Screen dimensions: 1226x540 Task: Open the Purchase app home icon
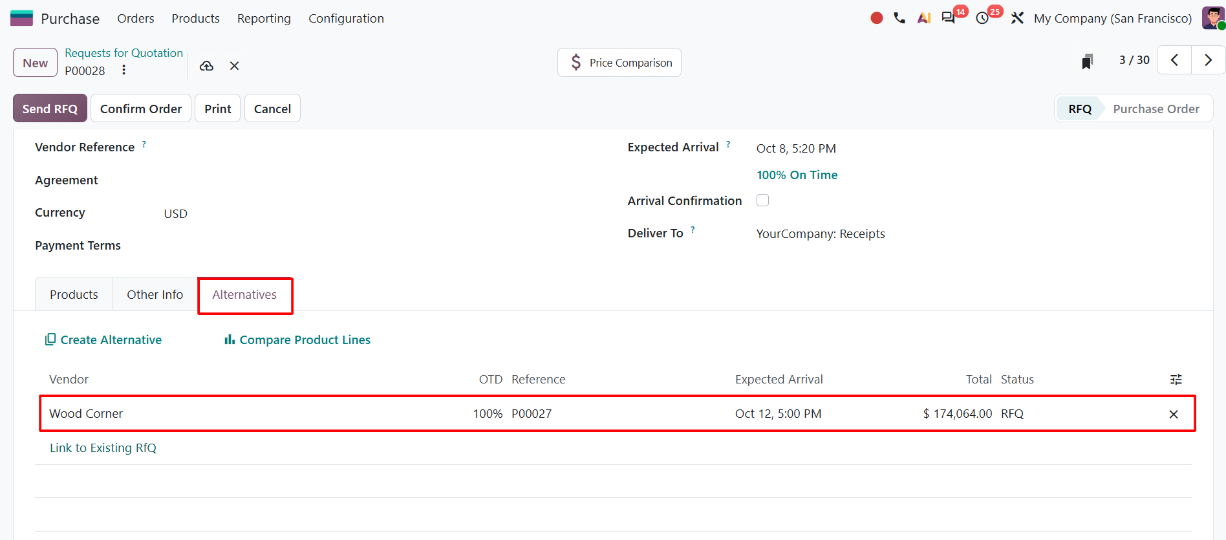point(21,18)
